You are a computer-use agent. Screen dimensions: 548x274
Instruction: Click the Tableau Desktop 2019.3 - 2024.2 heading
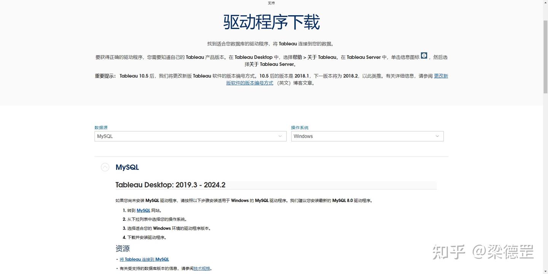[x=170, y=185]
